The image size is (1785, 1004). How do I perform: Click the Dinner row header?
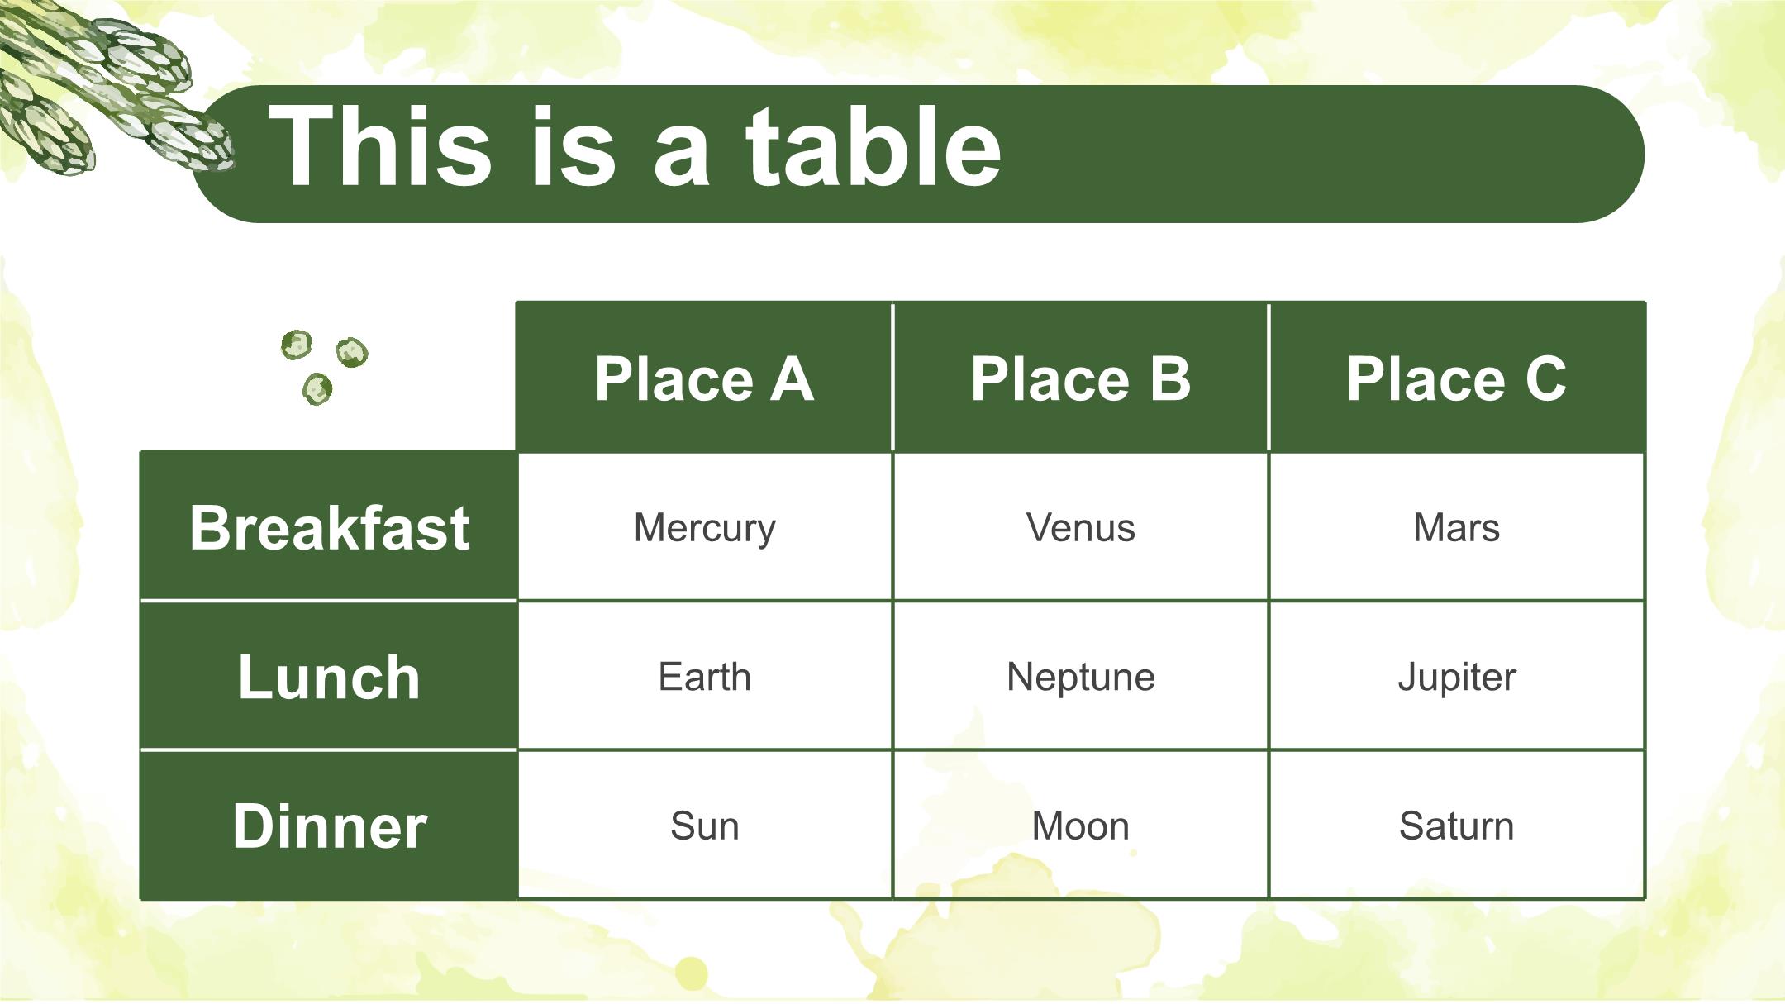click(329, 825)
